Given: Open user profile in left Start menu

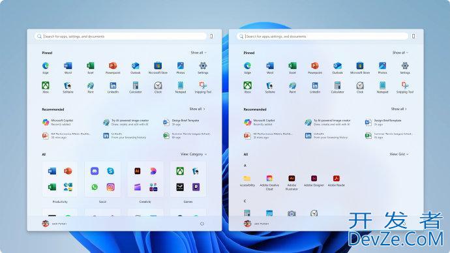Looking at the screenshot, I should point(55,224).
